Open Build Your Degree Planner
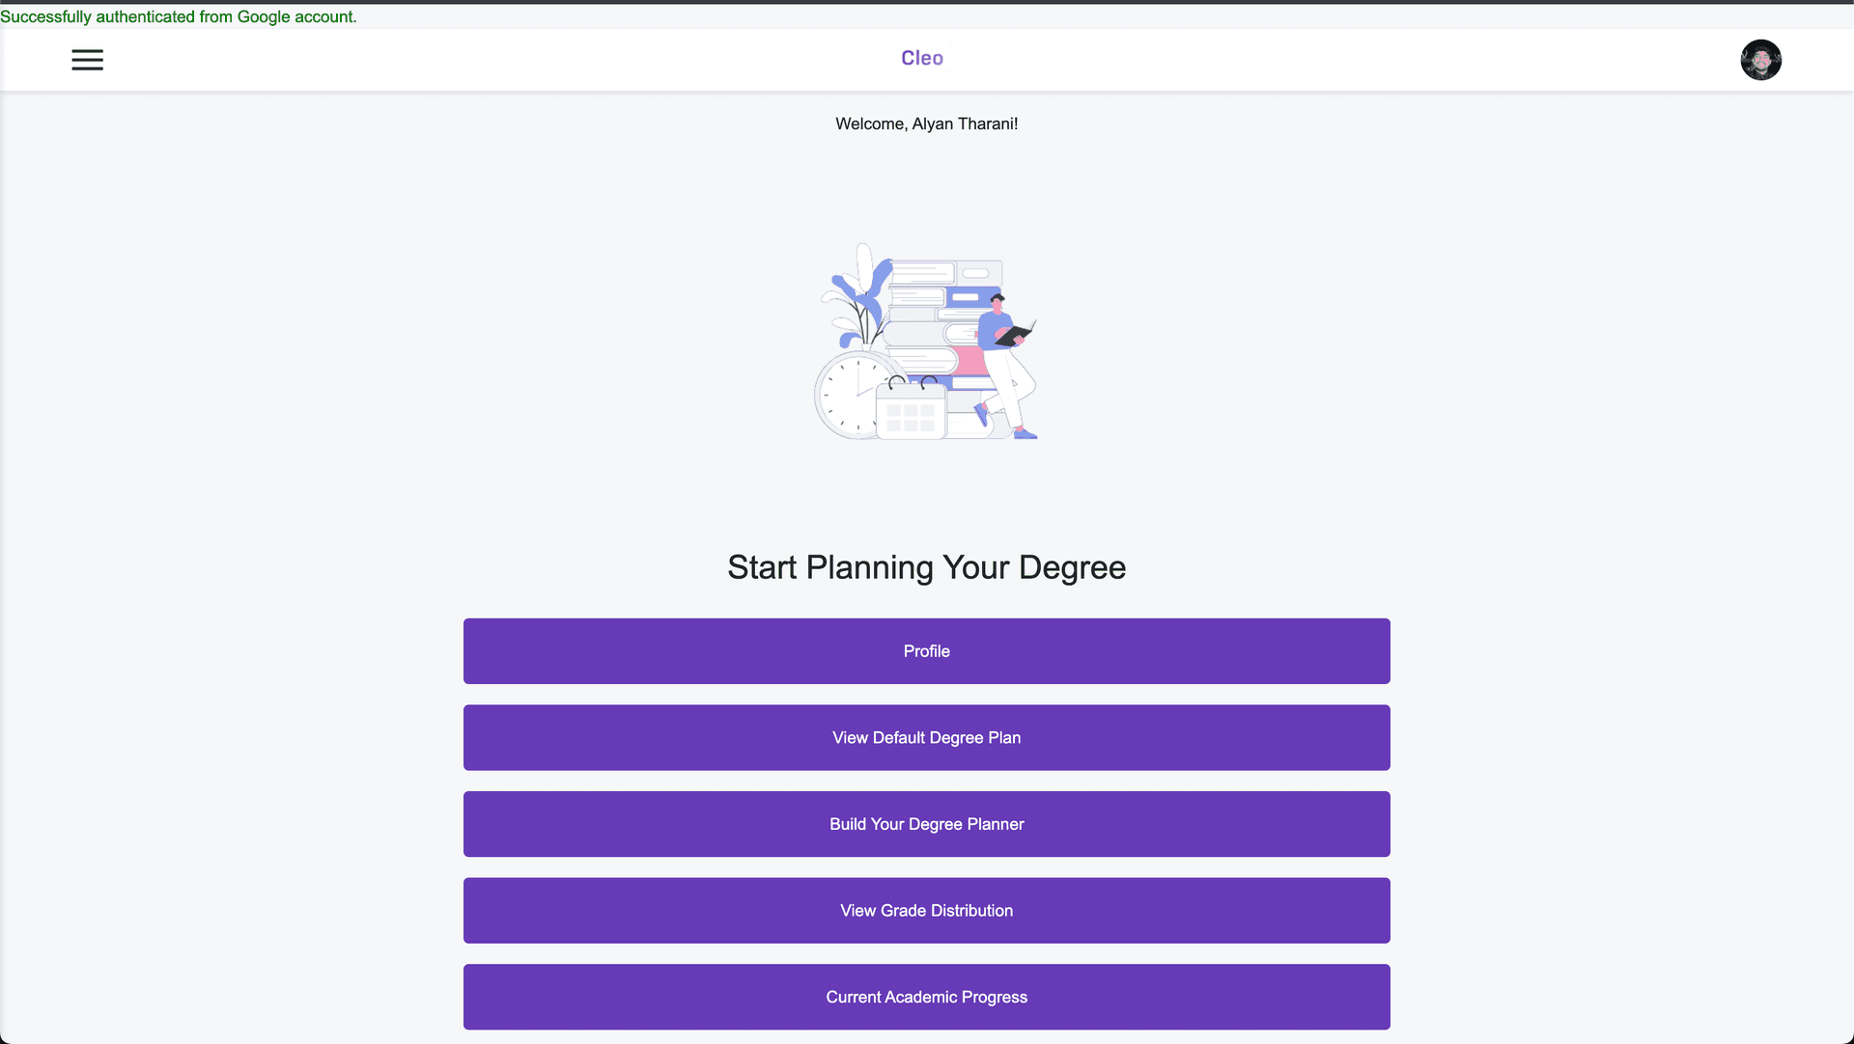Viewport: 1854px width, 1044px height. pos(926,824)
